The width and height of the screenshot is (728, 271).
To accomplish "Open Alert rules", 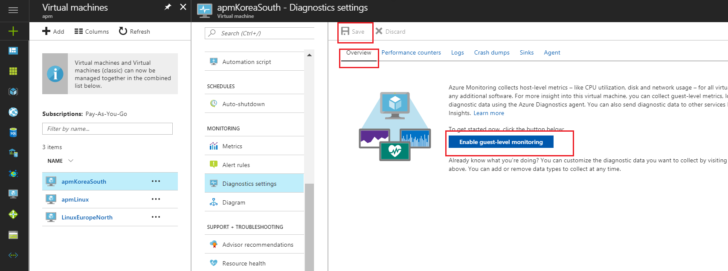I will pyautogui.click(x=254, y=165).
